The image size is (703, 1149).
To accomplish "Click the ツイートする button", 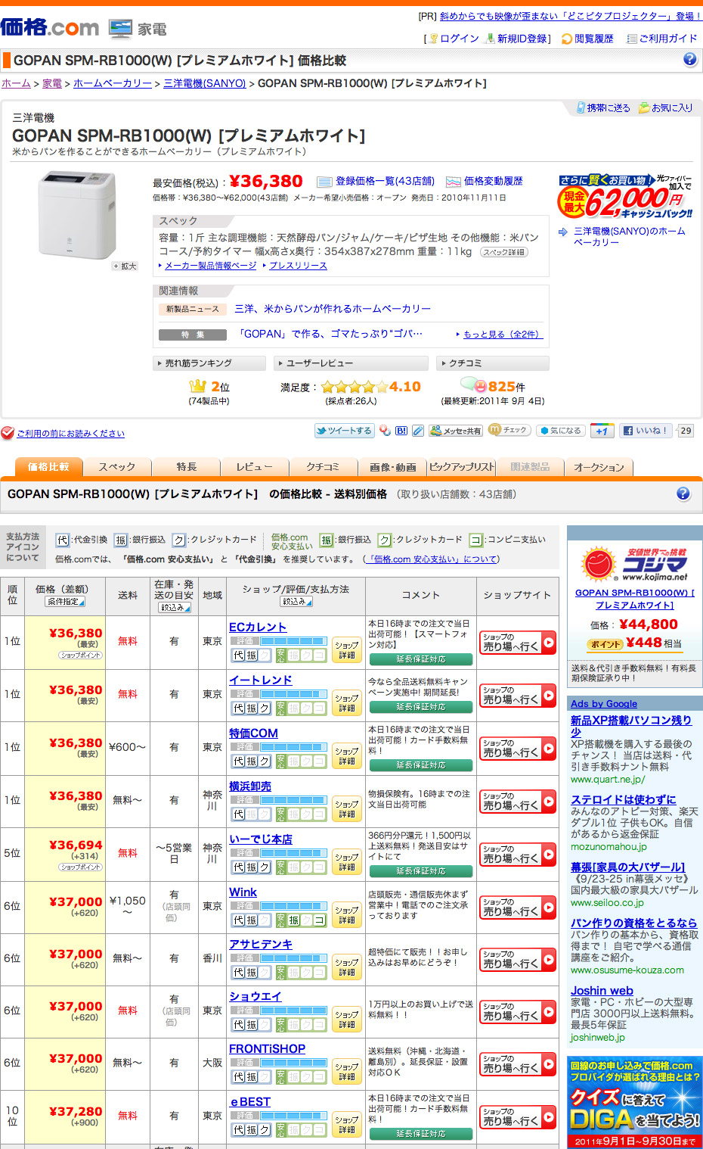I will click(x=345, y=431).
